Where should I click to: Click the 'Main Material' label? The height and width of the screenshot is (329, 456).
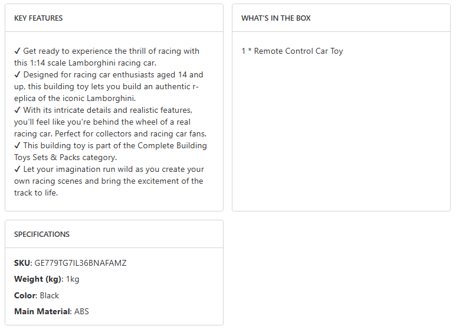pos(42,311)
